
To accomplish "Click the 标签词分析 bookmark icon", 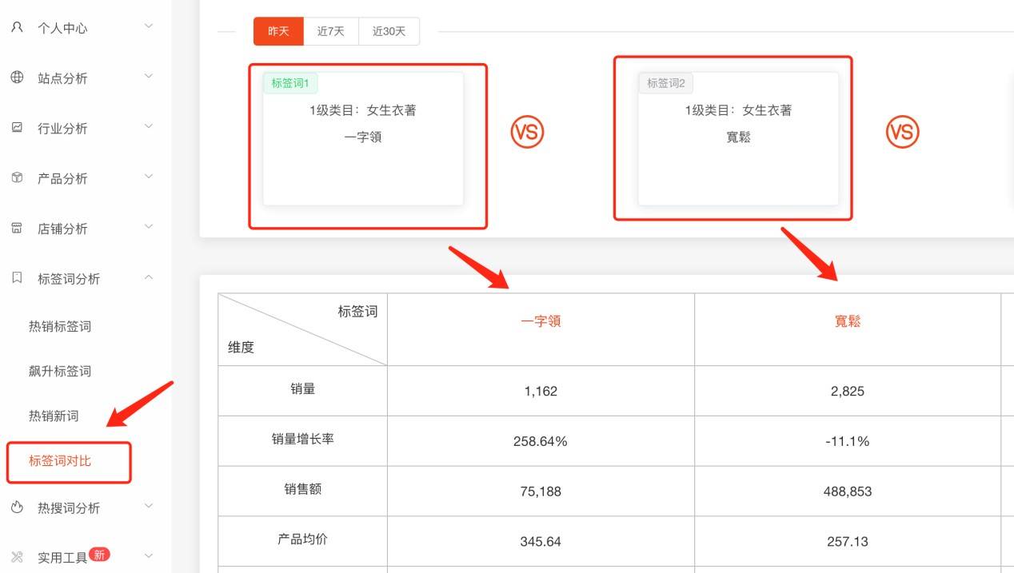I will (x=17, y=277).
